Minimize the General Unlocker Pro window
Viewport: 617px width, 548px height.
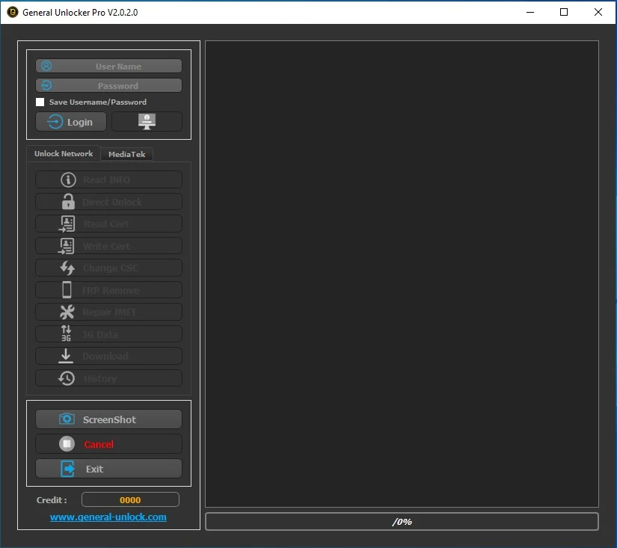pos(530,12)
